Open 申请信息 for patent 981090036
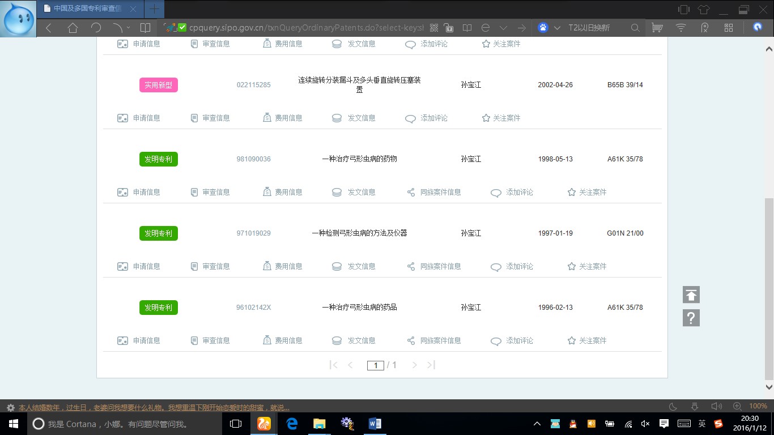 tap(146, 191)
